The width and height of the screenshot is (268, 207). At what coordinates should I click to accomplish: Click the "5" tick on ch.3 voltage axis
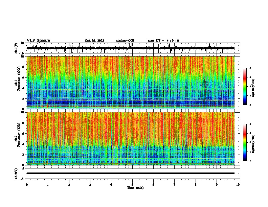(x=24, y=168)
